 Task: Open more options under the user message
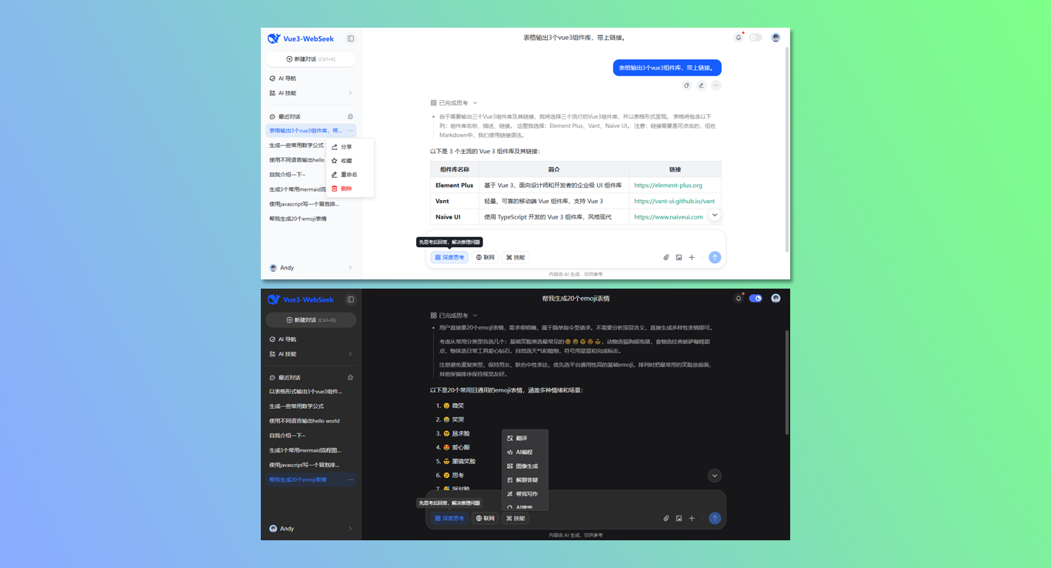[x=716, y=85]
